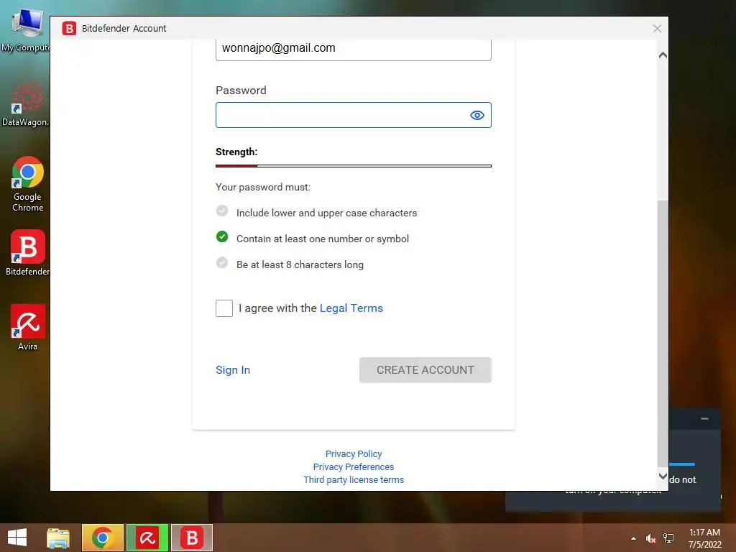Click the CREATE ACCOUNT button

[425, 370]
